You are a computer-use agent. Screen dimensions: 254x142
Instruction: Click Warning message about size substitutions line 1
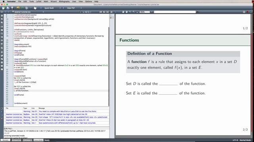pyautogui.click(x=67, y=123)
